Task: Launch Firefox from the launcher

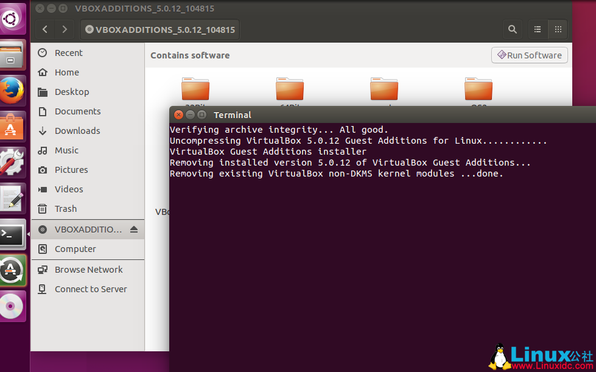Action: click(x=12, y=91)
